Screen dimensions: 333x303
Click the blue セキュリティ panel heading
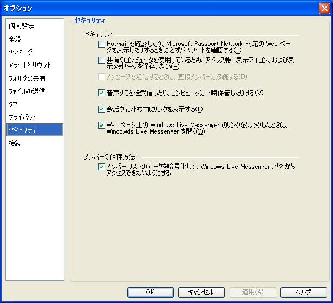(90, 21)
